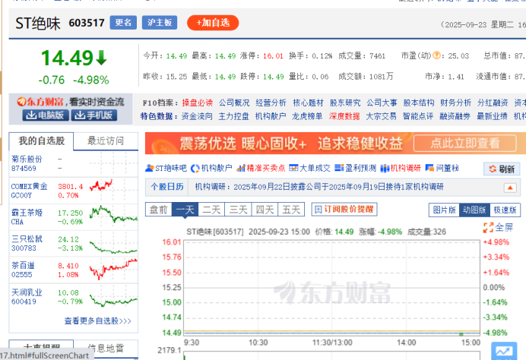This screenshot has width=526, height=360.
Task: Open 公司概况 link
Action: coord(234,103)
